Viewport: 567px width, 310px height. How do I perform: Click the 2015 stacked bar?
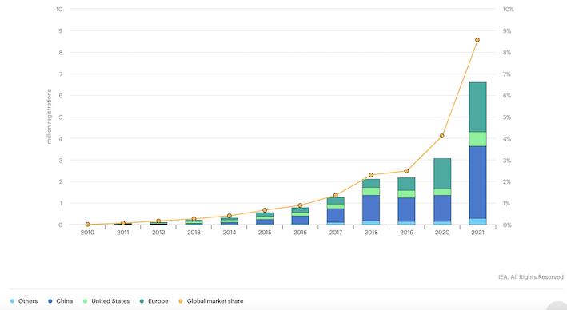(x=265, y=219)
